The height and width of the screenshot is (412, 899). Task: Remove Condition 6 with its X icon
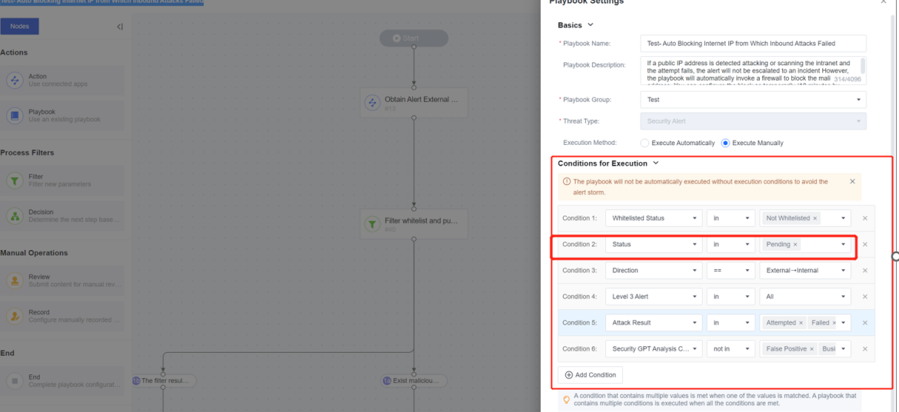[x=865, y=348]
